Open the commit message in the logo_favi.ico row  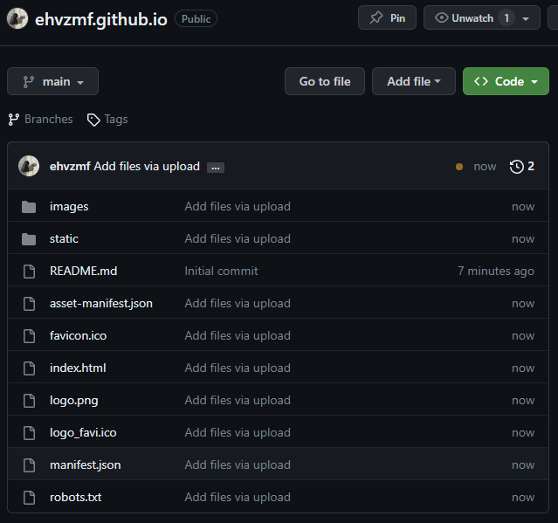(x=238, y=432)
